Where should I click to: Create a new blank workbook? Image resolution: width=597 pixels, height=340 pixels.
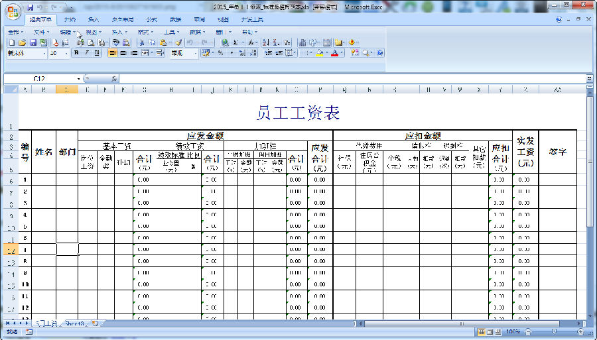(12, 42)
